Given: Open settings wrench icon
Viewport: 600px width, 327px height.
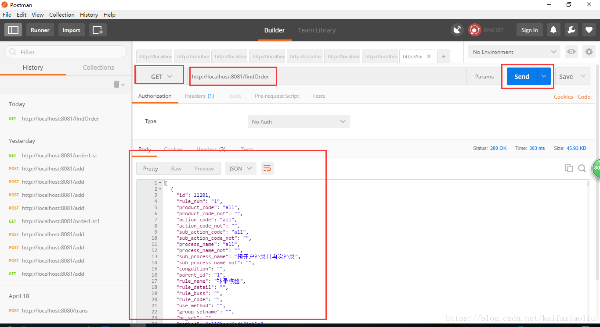Looking at the screenshot, I should (x=571, y=30).
